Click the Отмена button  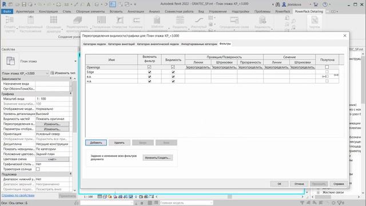[299, 184]
